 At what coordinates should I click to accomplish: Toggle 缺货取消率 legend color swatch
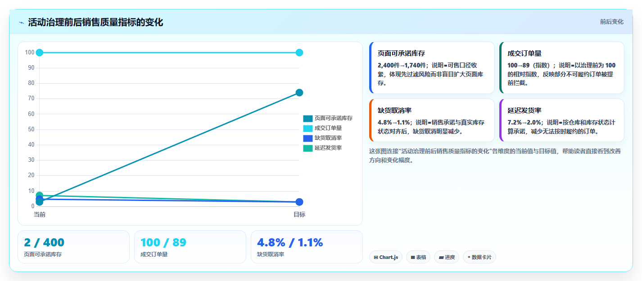point(308,138)
